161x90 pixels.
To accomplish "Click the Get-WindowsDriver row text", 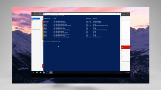I will [59, 27].
